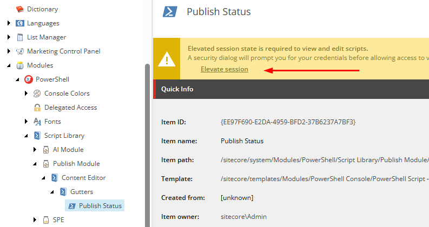Collapse the Modules node
Screen dimensions: 429x227
[x=9, y=65]
